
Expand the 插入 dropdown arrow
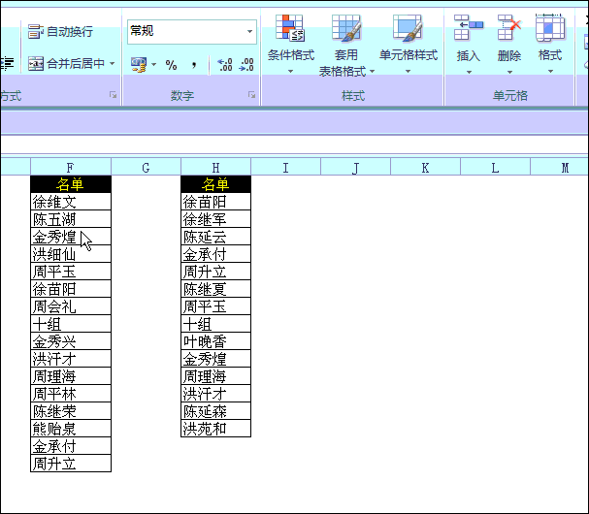pyautogui.click(x=469, y=72)
